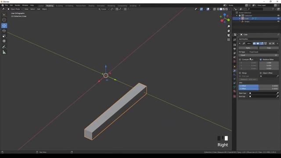Enable the Constant Offset checkbox
Viewport: 281px width, 158px height.
coord(240,60)
